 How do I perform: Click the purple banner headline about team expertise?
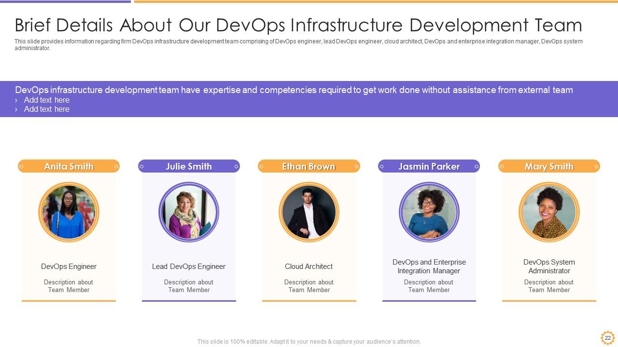294,90
